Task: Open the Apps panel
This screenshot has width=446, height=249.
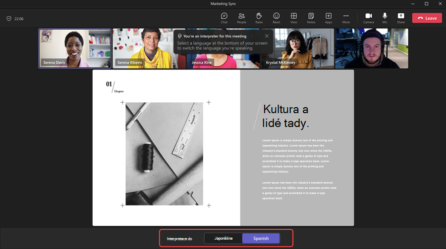Action: click(329, 18)
